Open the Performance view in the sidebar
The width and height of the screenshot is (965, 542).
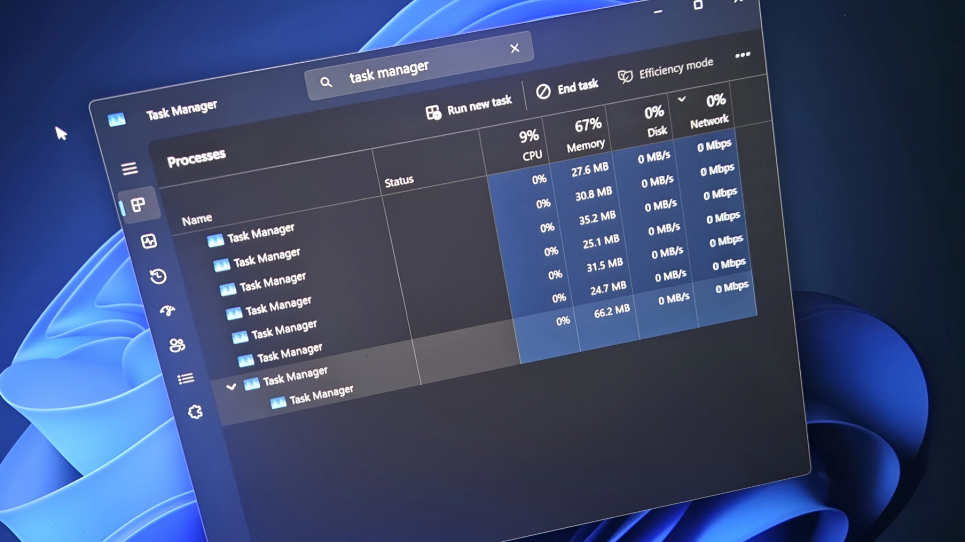pyautogui.click(x=149, y=240)
